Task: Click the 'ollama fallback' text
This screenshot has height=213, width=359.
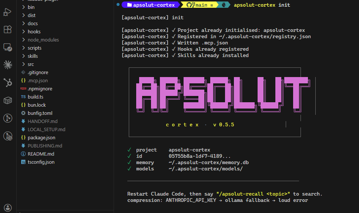Action: click(x=247, y=200)
